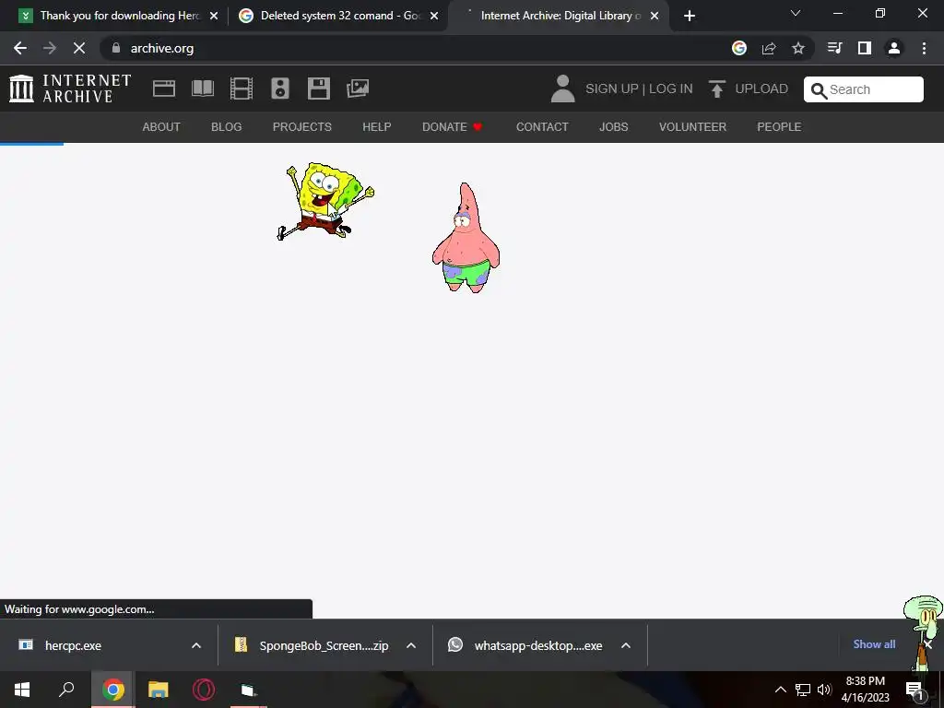This screenshot has height=708, width=944.
Task: Close the Internet Archive tab
Action: [x=655, y=16]
